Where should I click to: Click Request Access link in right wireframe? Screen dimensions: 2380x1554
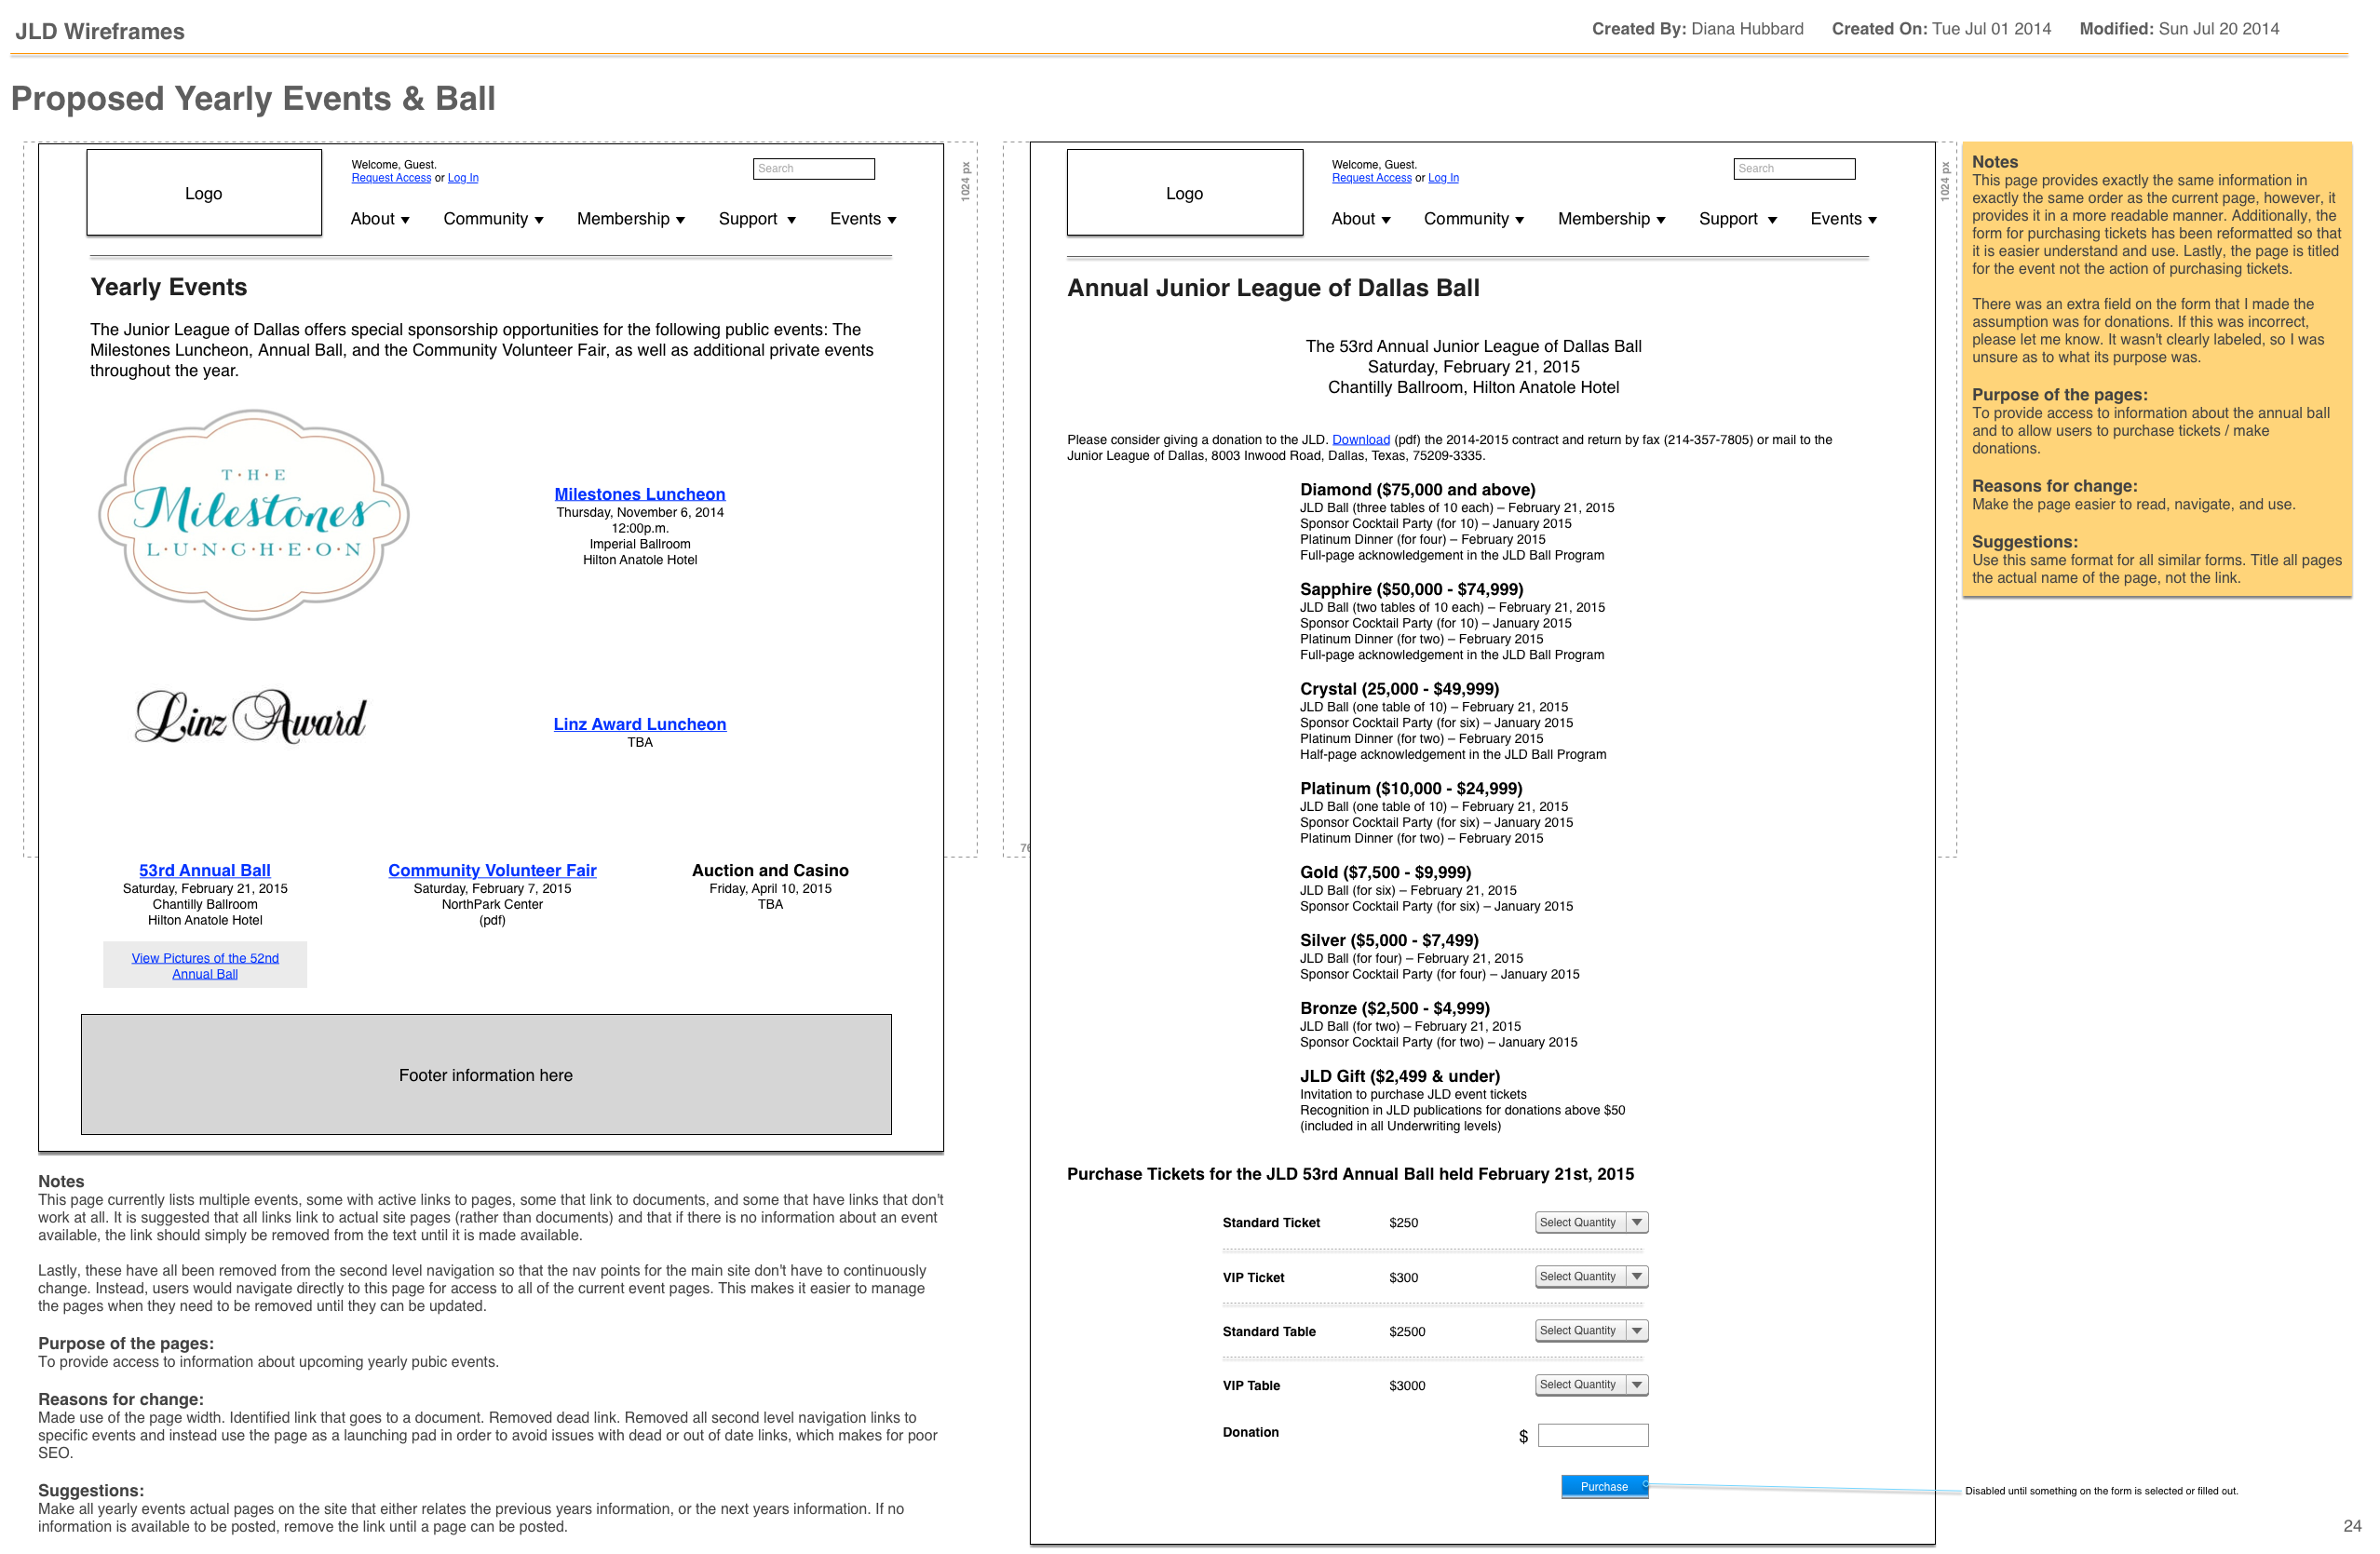tap(1372, 178)
